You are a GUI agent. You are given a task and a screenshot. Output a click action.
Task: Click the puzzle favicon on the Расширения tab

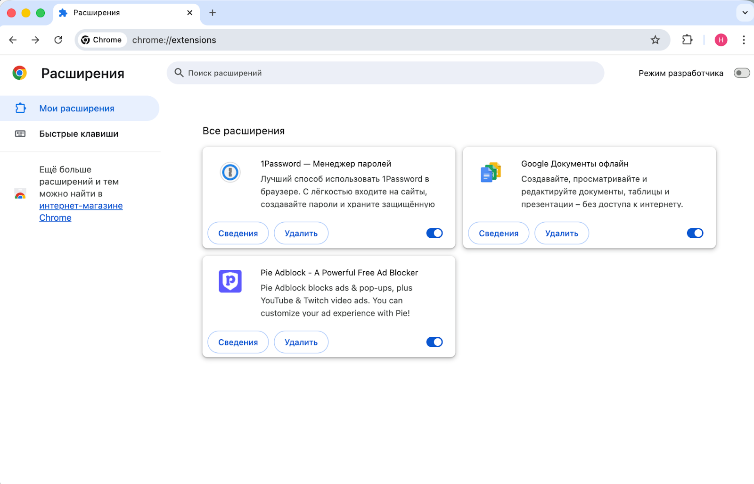coord(63,13)
